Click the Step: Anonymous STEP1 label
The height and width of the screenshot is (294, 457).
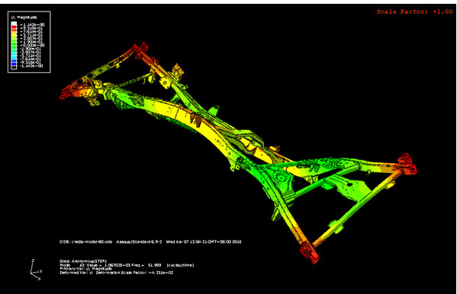(x=83, y=261)
